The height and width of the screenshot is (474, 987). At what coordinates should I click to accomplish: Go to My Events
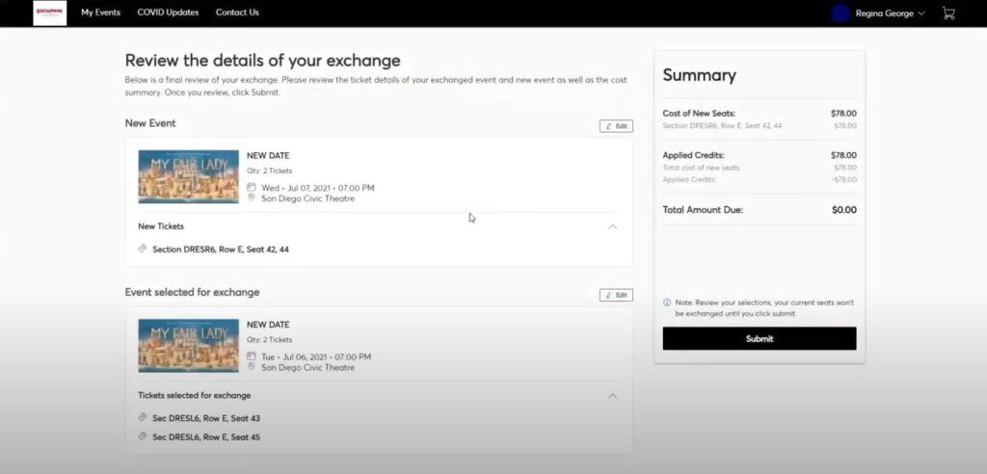pos(100,13)
